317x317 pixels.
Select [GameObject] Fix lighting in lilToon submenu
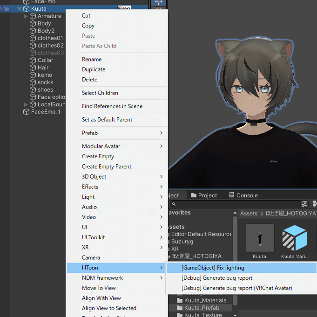click(x=242, y=268)
